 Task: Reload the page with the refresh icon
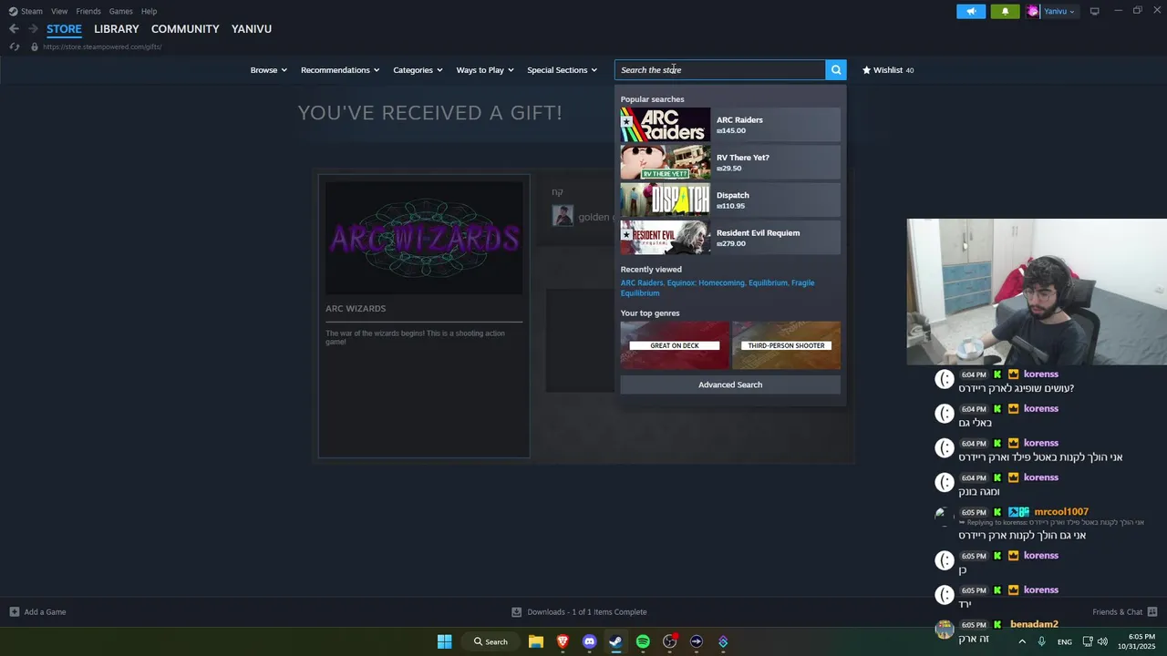(x=15, y=46)
